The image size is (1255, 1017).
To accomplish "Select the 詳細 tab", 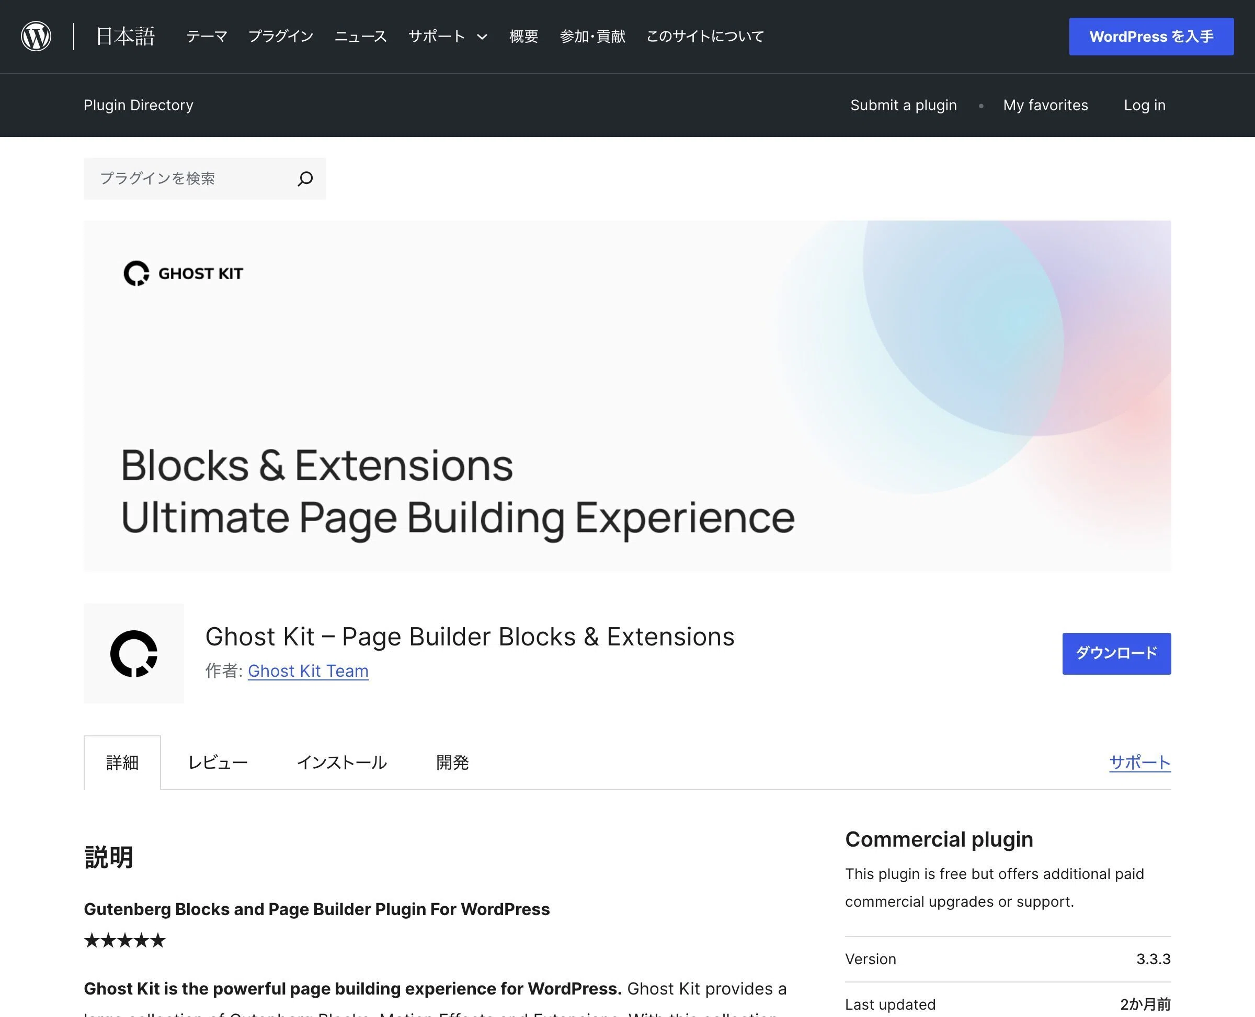I will point(122,763).
